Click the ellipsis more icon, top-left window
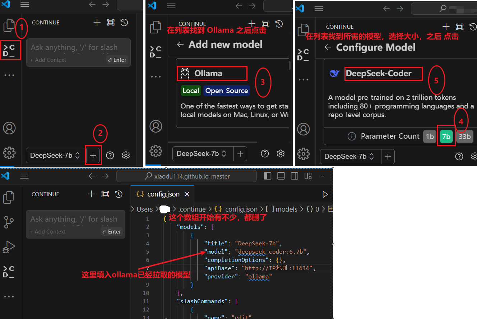 9,75
